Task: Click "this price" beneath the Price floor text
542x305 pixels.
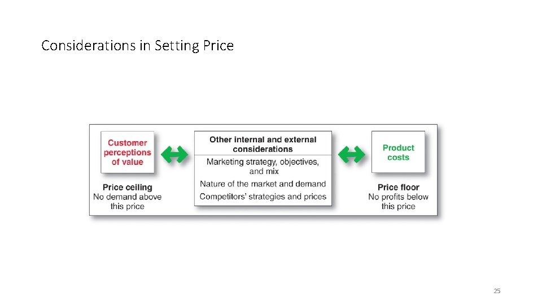Action: click(398, 206)
